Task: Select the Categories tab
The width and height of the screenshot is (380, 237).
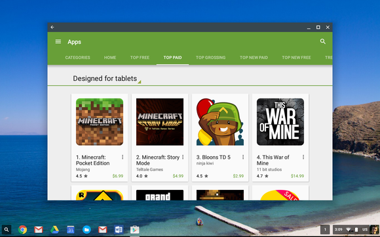Action: [77, 57]
